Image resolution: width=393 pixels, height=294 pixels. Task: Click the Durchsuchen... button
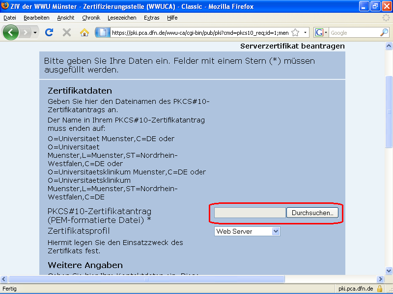pos(312,213)
